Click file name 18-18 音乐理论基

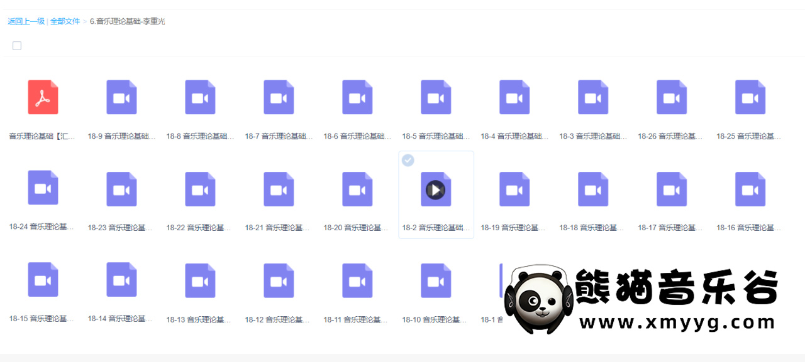(x=593, y=228)
